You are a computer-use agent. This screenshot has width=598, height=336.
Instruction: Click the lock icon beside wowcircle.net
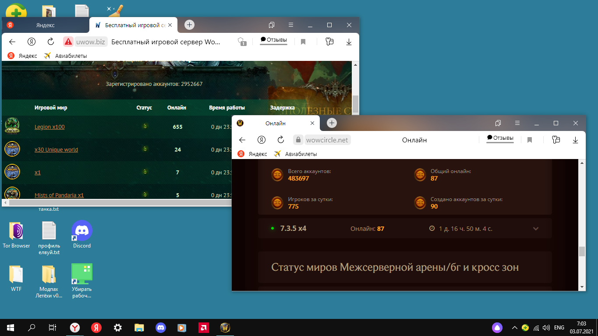pos(298,140)
